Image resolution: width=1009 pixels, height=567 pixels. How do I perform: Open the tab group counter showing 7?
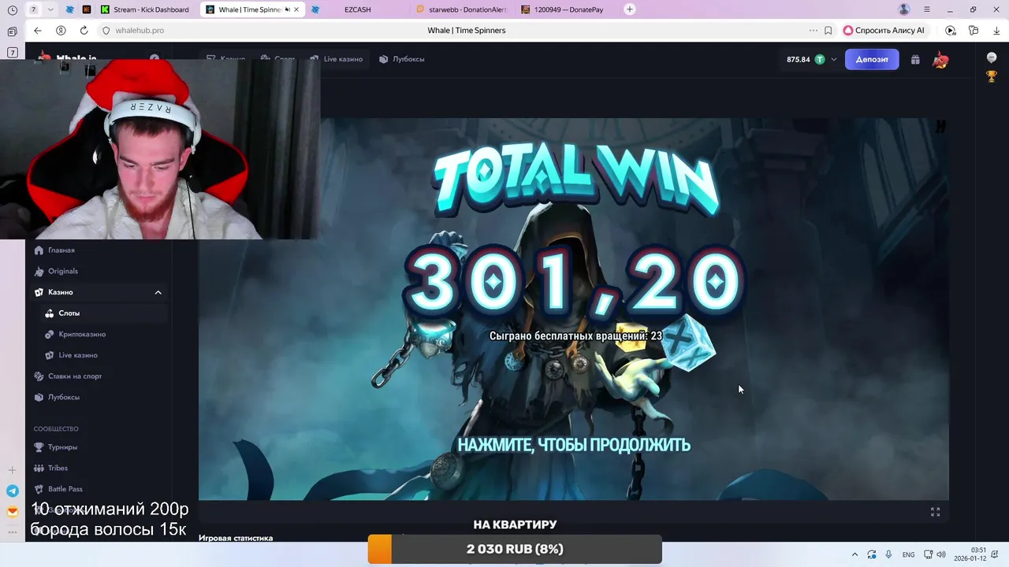click(x=33, y=9)
